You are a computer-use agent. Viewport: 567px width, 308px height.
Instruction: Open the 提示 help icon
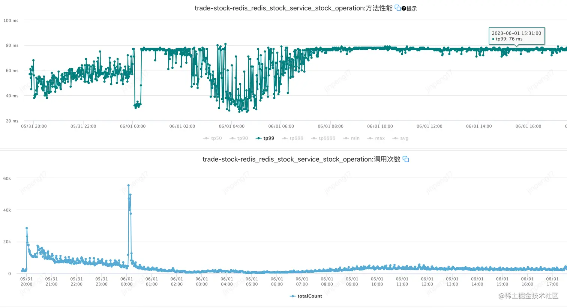coord(404,8)
